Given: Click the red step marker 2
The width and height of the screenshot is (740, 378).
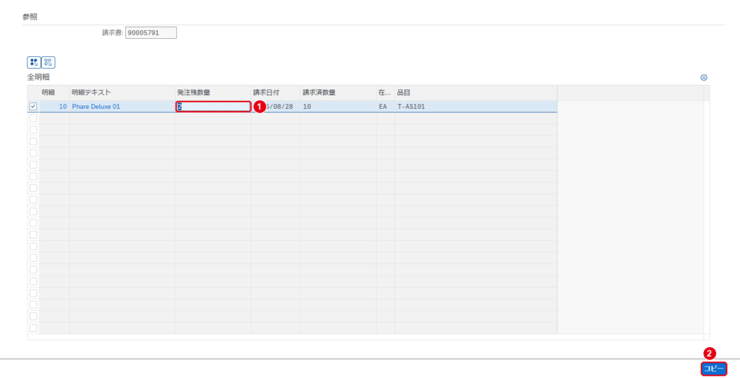Looking at the screenshot, I should click(710, 353).
